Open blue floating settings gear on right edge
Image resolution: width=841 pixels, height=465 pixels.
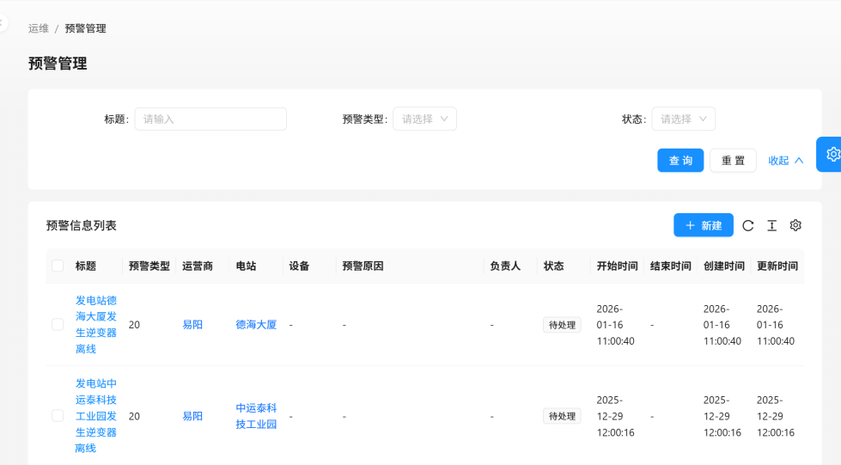832,154
